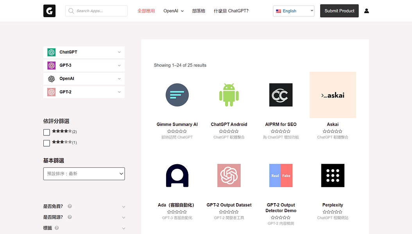Image resolution: width=412 pixels, height=234 pixels.
Task: Open the Real Fake detector icon
Action: point(281,175)
